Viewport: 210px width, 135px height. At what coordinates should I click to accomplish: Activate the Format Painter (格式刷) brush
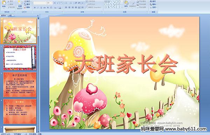(x=11, y=7)
